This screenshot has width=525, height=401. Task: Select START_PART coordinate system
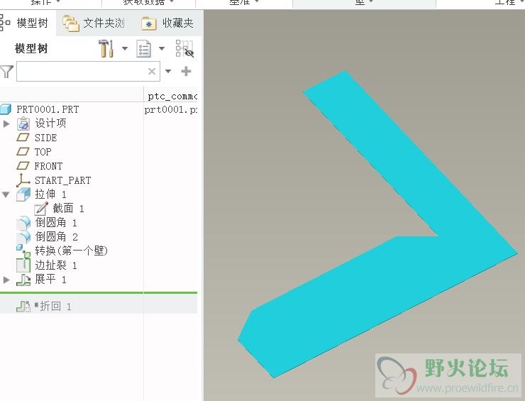[x=62, y=180]
